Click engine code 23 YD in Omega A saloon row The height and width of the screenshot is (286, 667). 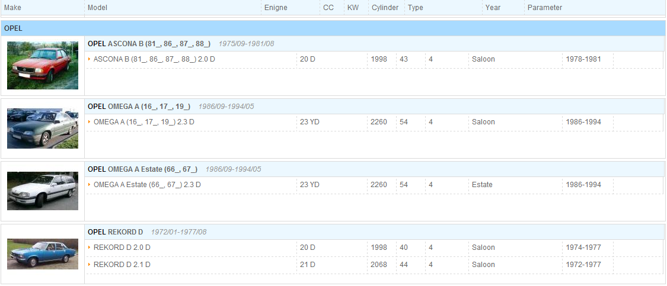tap(309, 122)
